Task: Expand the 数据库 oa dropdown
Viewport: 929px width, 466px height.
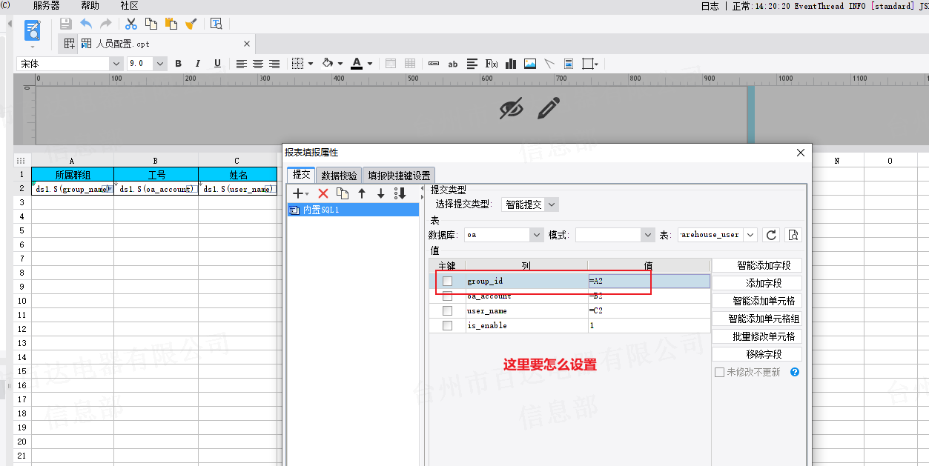Action: [537, 235]
